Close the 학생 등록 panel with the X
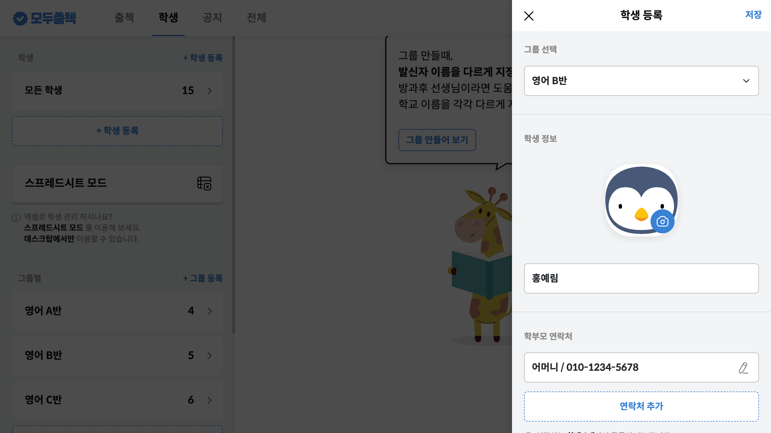 (529, 16)
